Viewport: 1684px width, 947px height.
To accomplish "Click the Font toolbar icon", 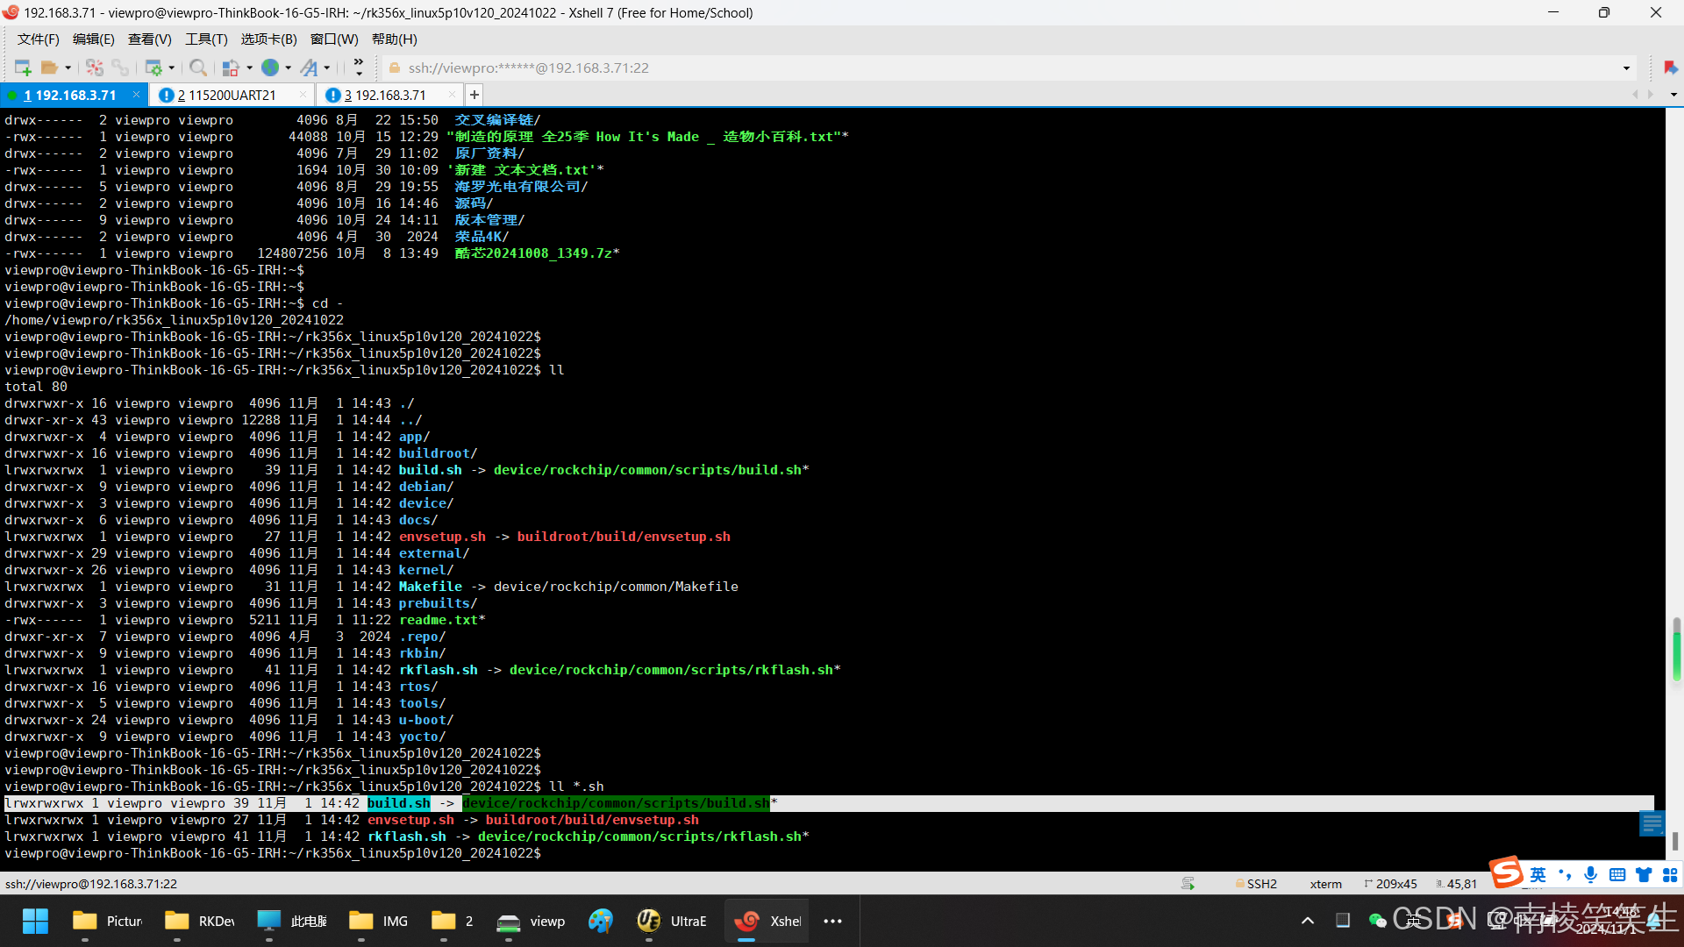I will [309, 68].
